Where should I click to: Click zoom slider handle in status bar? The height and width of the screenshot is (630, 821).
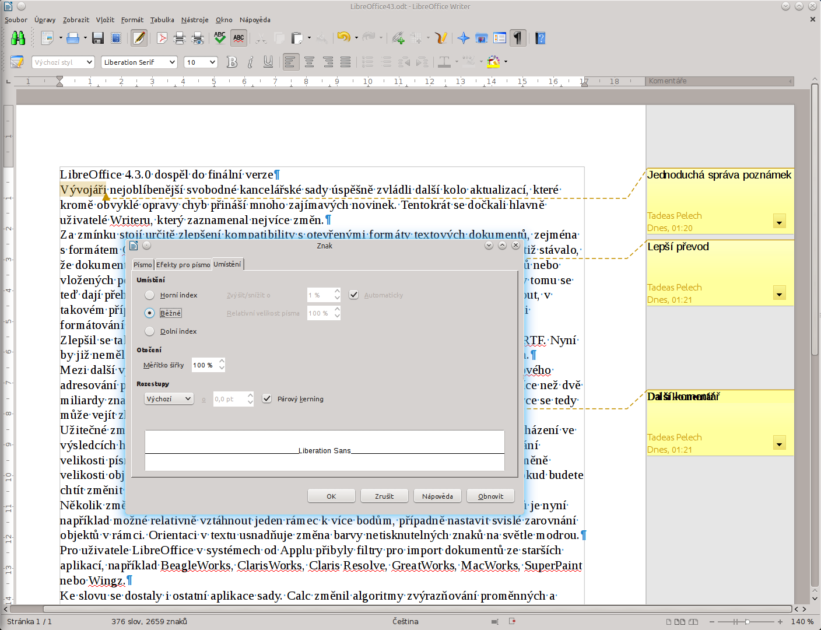[x=748, y=622]
